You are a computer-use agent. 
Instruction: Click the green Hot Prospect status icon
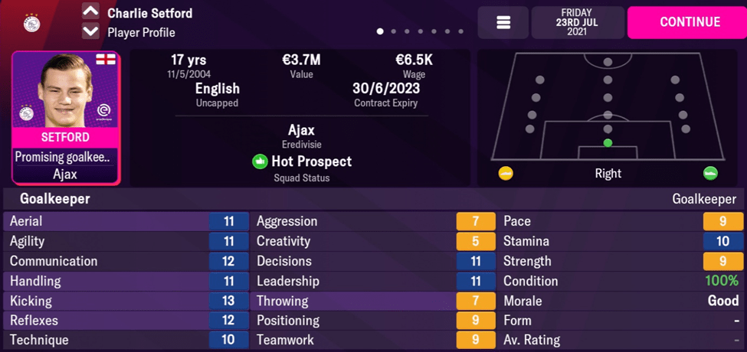[x=259, y=162]
